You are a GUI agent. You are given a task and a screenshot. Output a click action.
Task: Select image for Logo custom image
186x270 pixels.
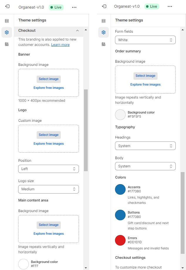(49, 135)
